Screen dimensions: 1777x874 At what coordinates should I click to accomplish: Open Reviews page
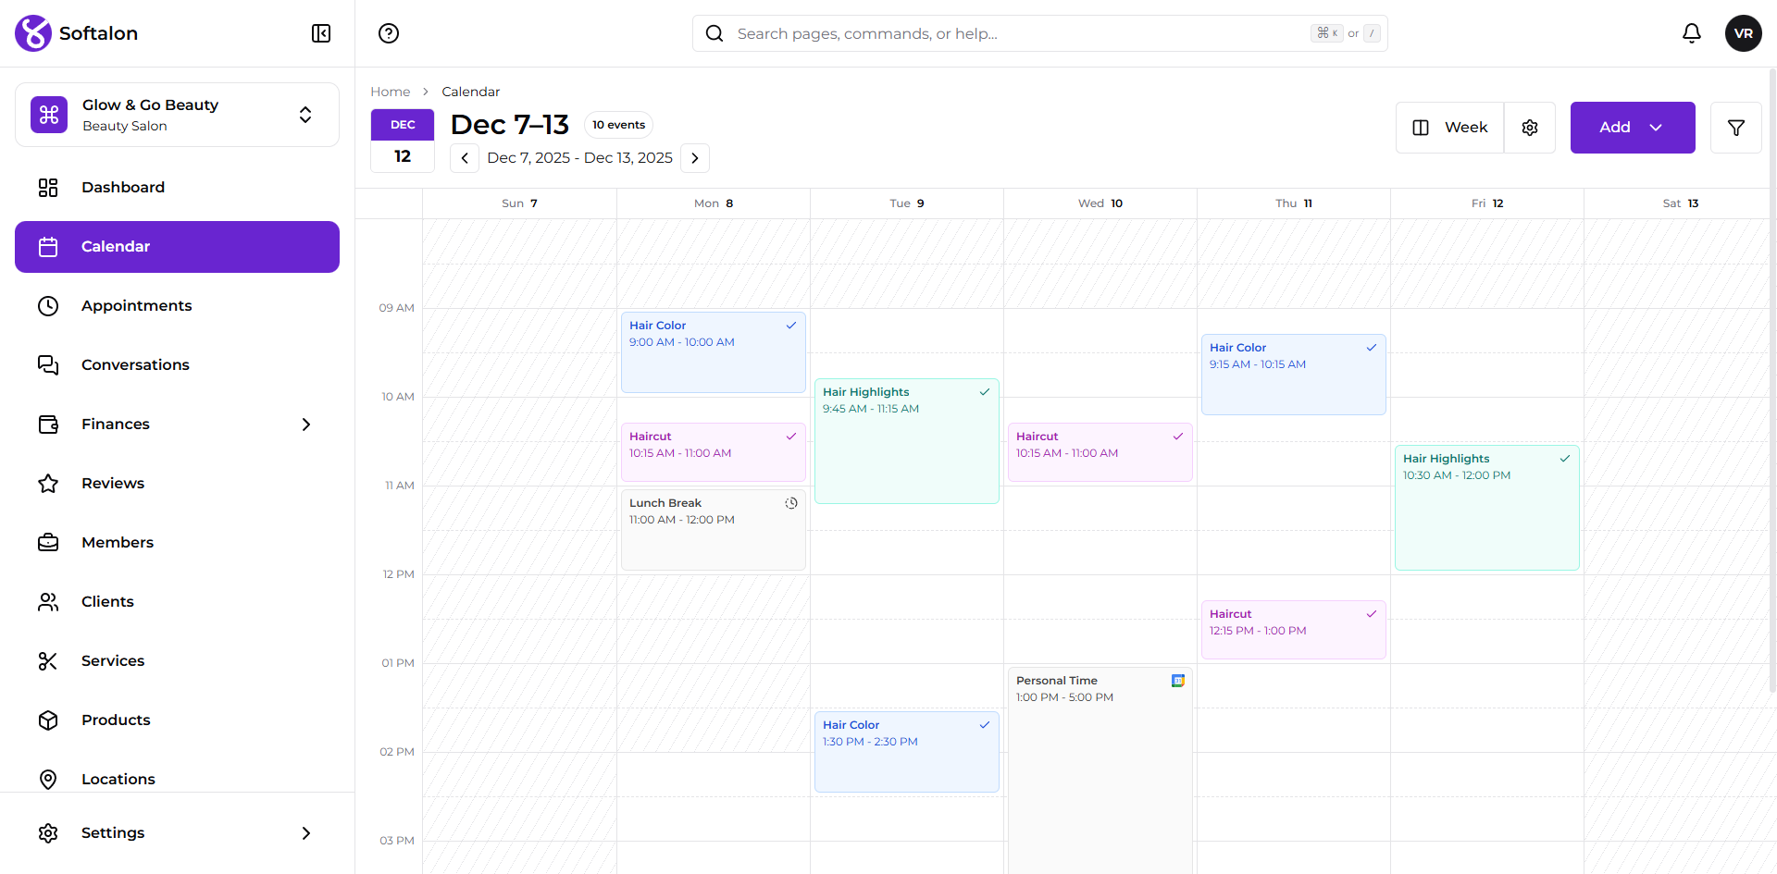coord(177,484)
